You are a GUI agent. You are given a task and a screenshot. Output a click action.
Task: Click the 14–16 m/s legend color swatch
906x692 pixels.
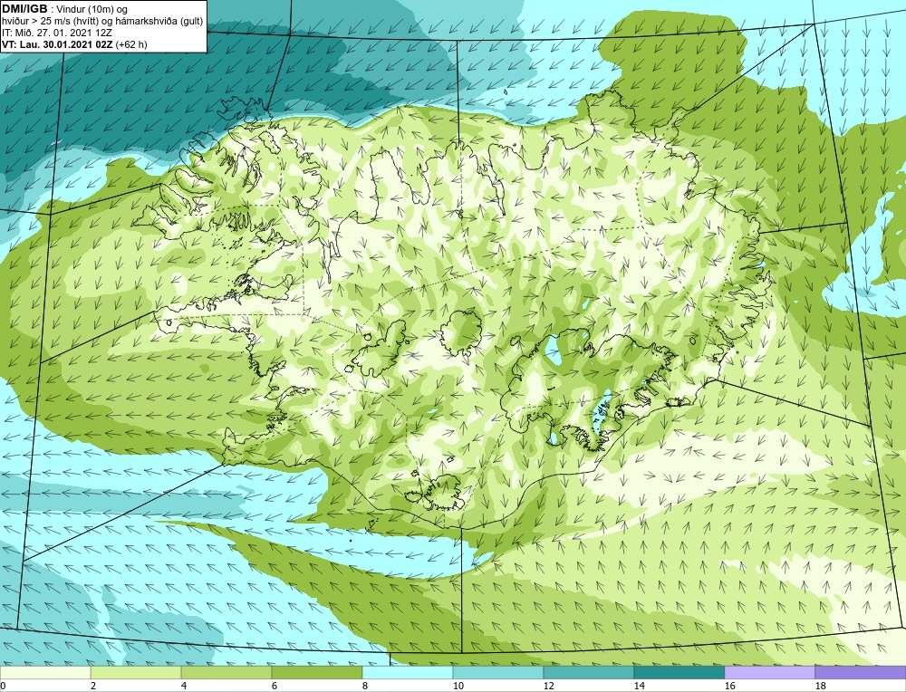click(x=679, y=673)
